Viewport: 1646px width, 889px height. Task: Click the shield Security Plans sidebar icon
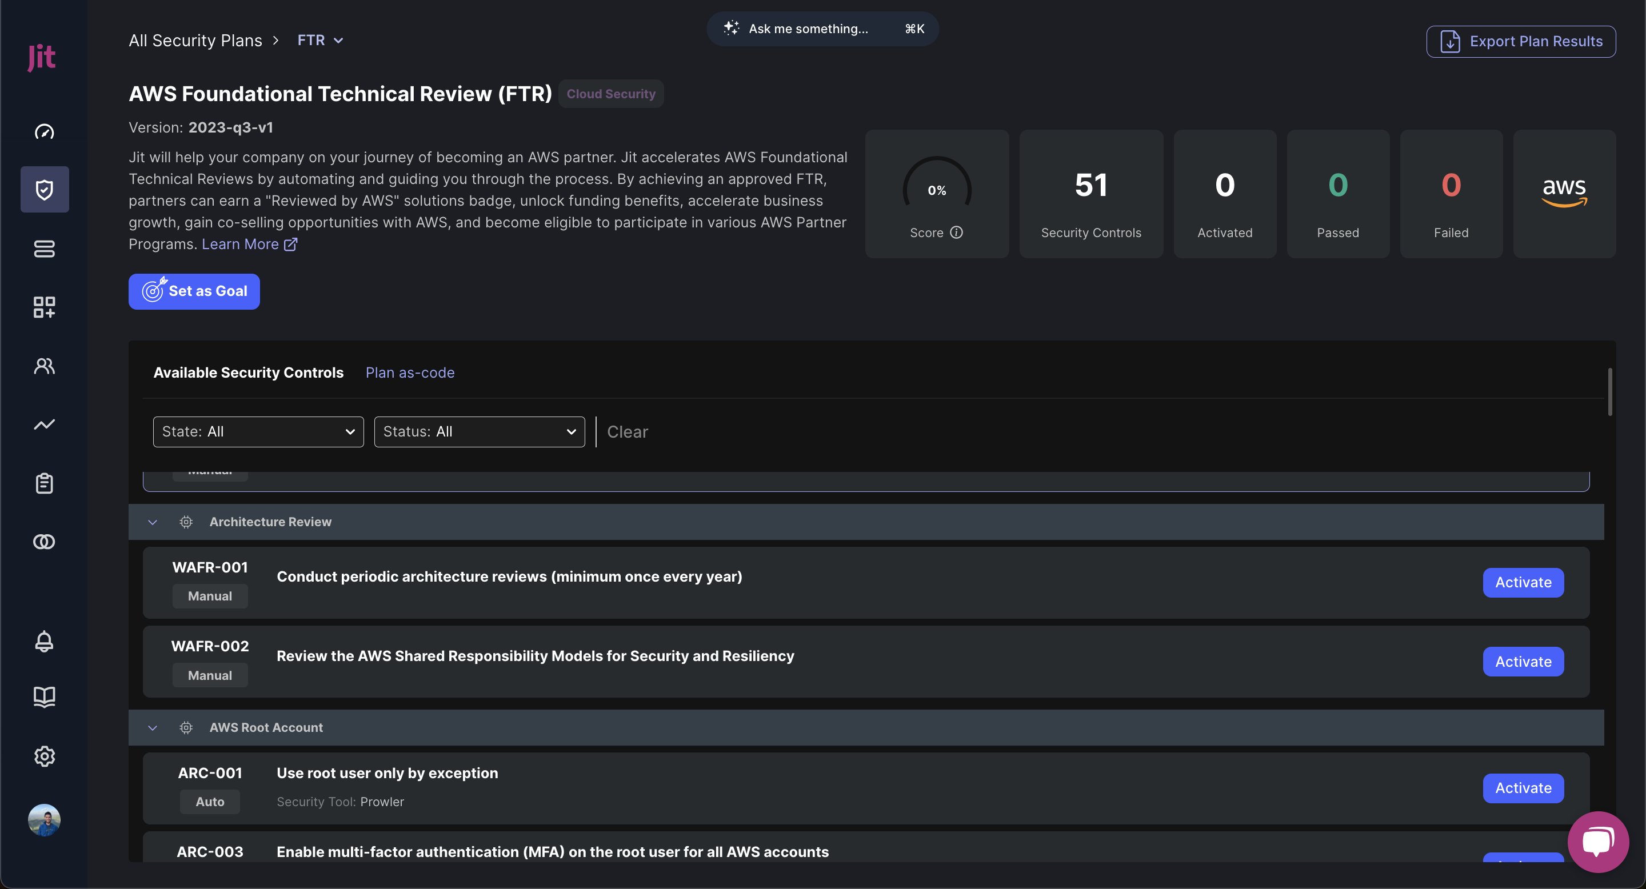44,190
